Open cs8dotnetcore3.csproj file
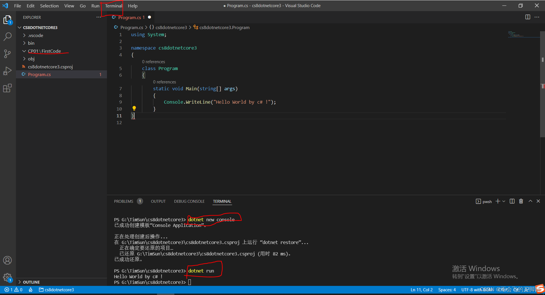545x295 pixels. [61, 67]
